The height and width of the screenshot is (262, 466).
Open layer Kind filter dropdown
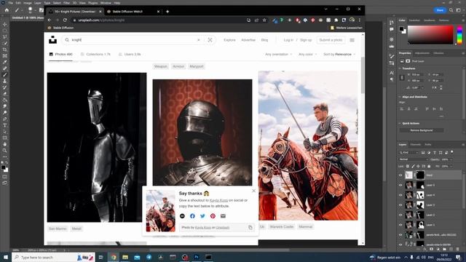[408, 153]
